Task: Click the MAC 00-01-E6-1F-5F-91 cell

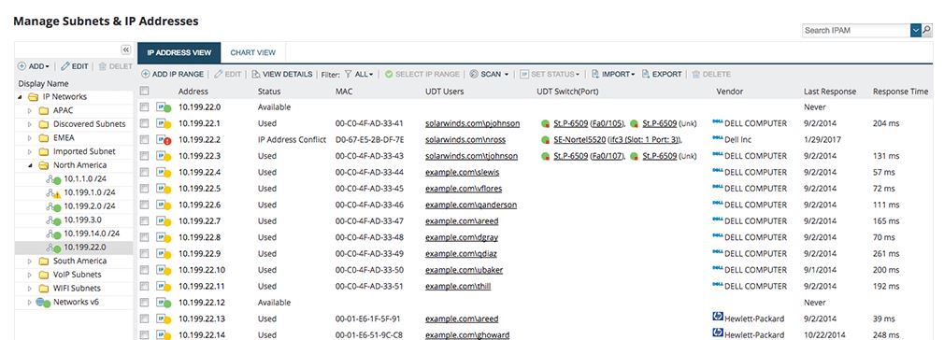Action: coord(368,319)
